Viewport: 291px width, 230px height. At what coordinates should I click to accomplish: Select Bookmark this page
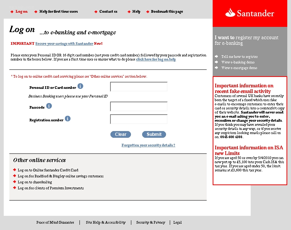(167, 12)
